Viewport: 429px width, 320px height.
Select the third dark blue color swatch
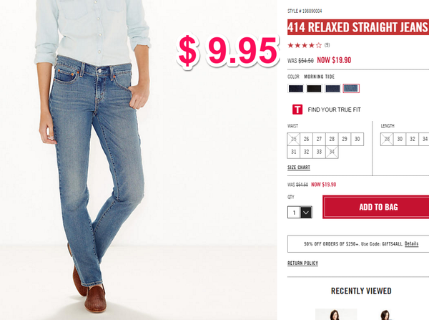[x=332, y=89]
